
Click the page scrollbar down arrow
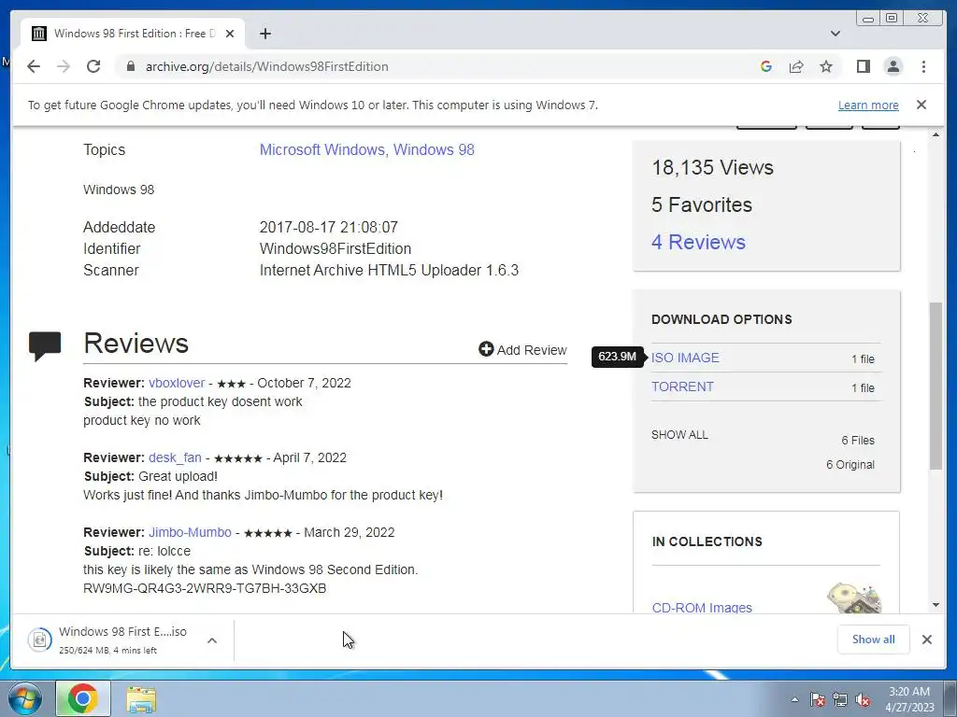(x=936, y=605)
